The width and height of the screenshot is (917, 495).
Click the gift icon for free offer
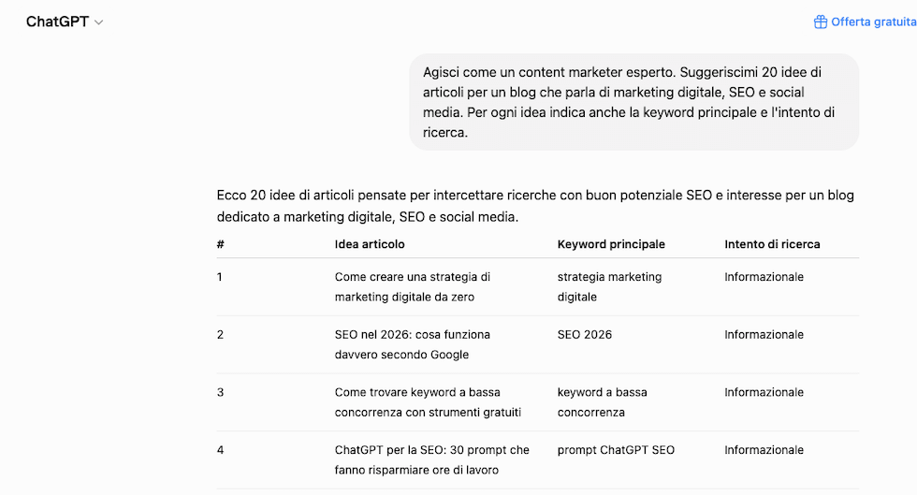tap(820, 22)
